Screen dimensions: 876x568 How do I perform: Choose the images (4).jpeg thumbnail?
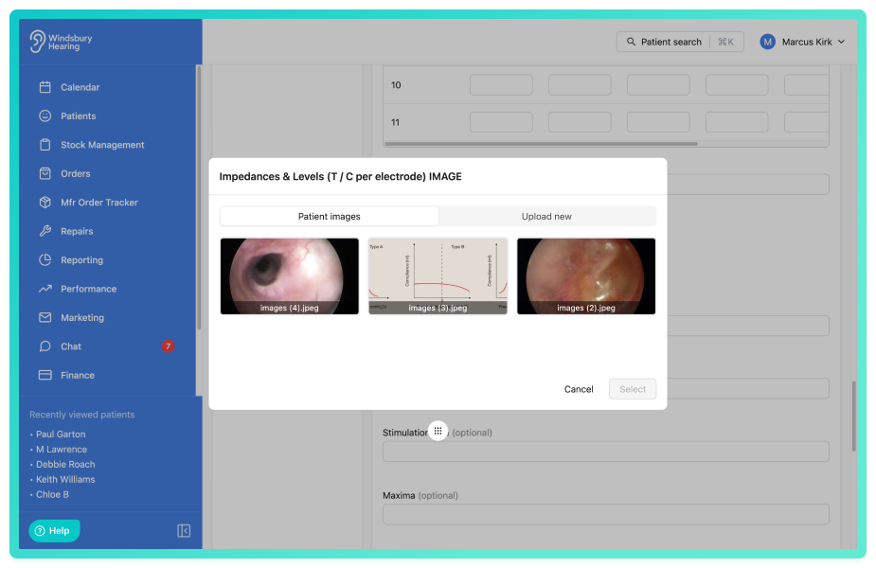tap(290, 275)
